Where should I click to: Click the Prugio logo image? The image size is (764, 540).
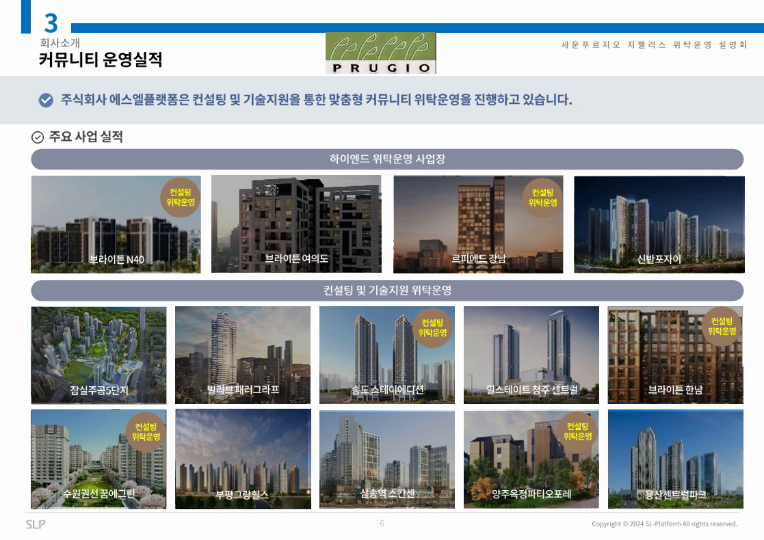click(x=380, y=53)
